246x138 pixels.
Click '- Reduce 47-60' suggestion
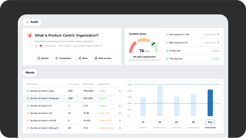[106, 128]
